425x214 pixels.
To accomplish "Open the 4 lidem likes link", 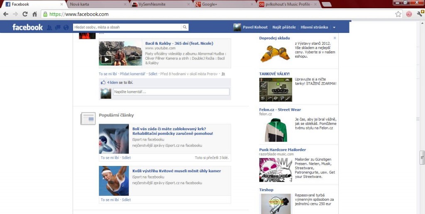I will pyautogui.click(x=112, y=83).
